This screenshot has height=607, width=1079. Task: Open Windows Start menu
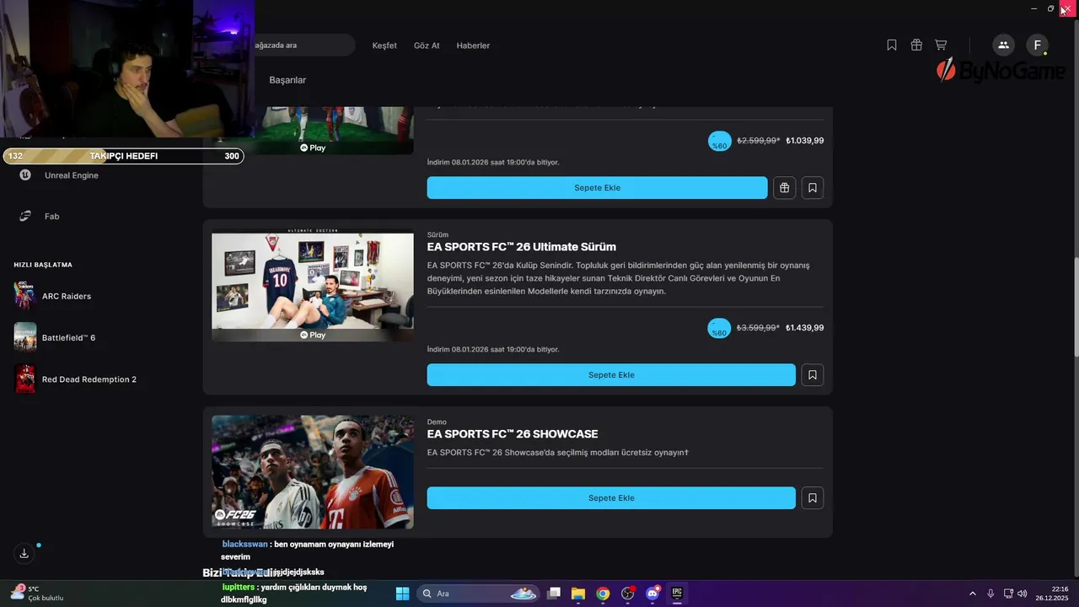(x=402, y=594)
